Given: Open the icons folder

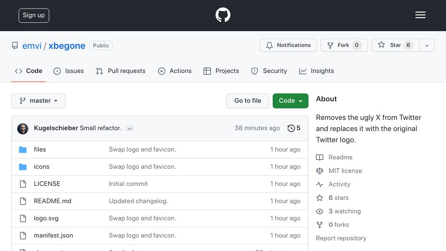Looking at the screenshot, I should click(41, 166).
